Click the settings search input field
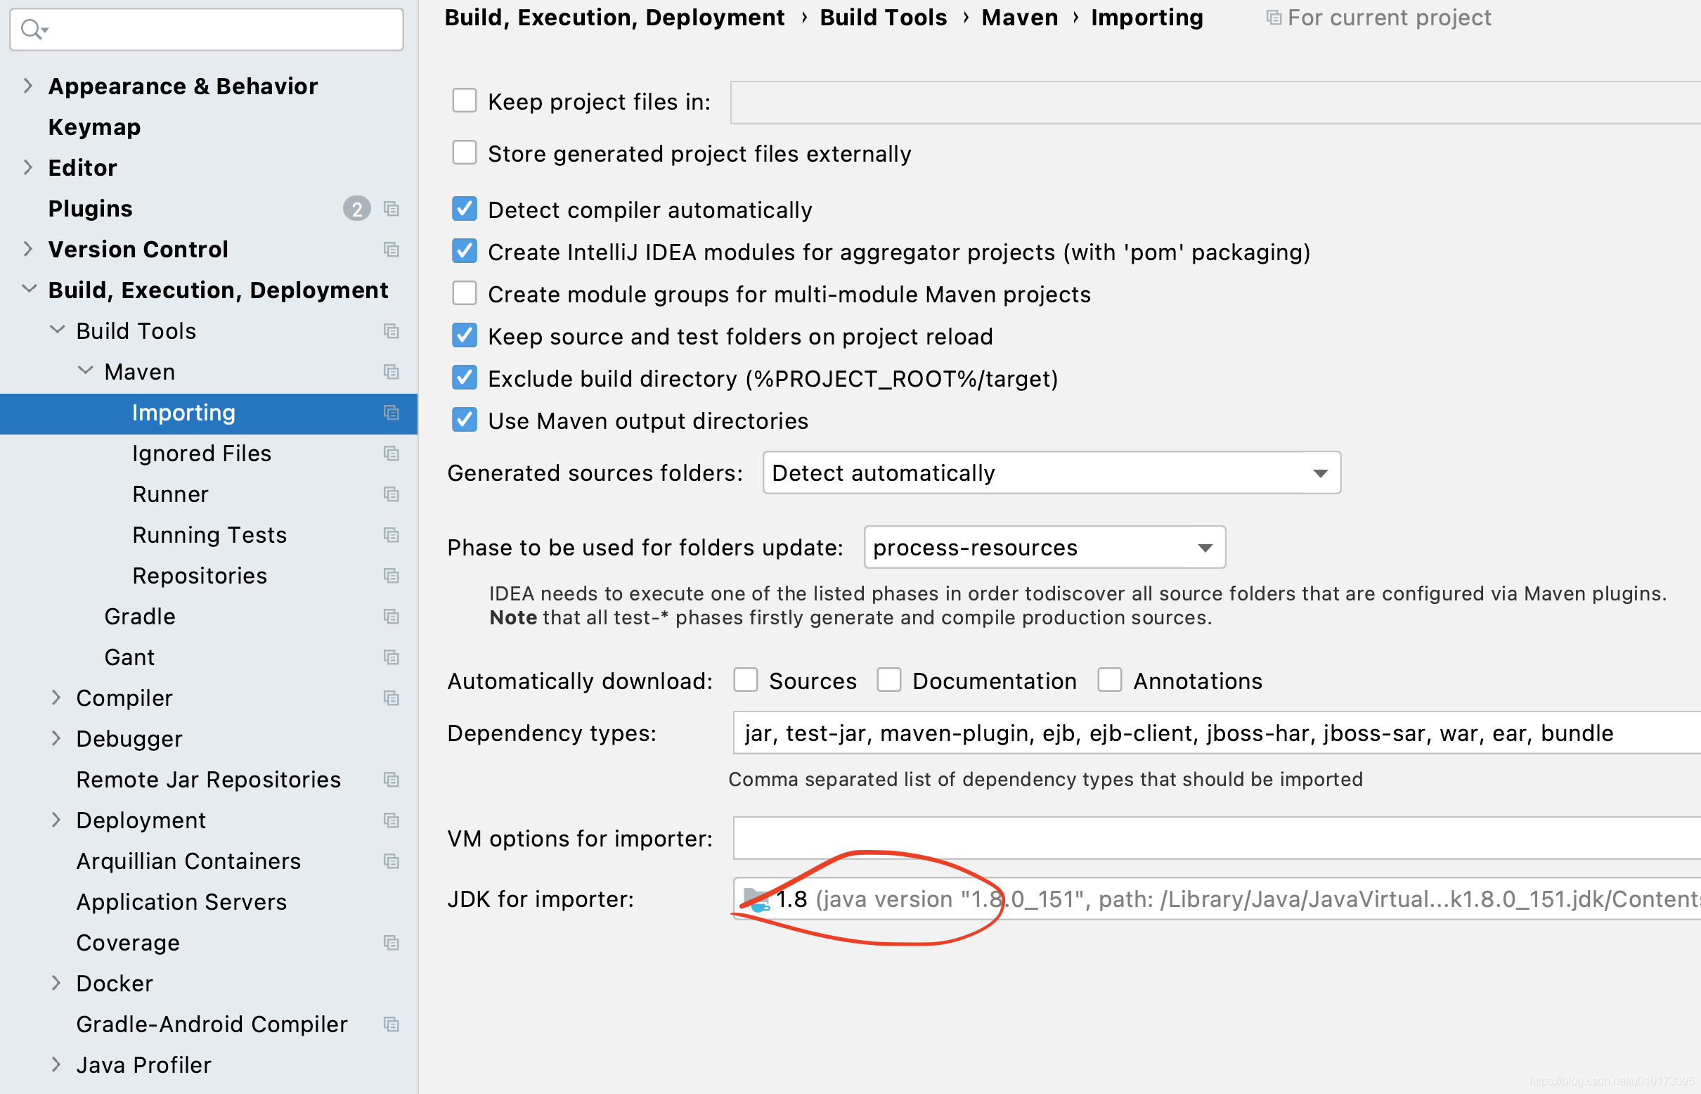 (x=207, y=29)
